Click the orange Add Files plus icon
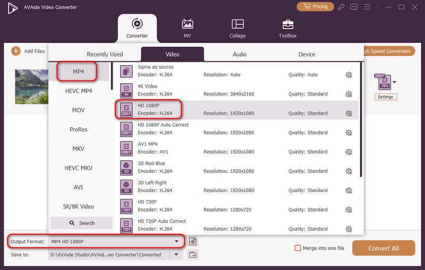This screenshot has height=270, width=425. (x=16, y=51)
